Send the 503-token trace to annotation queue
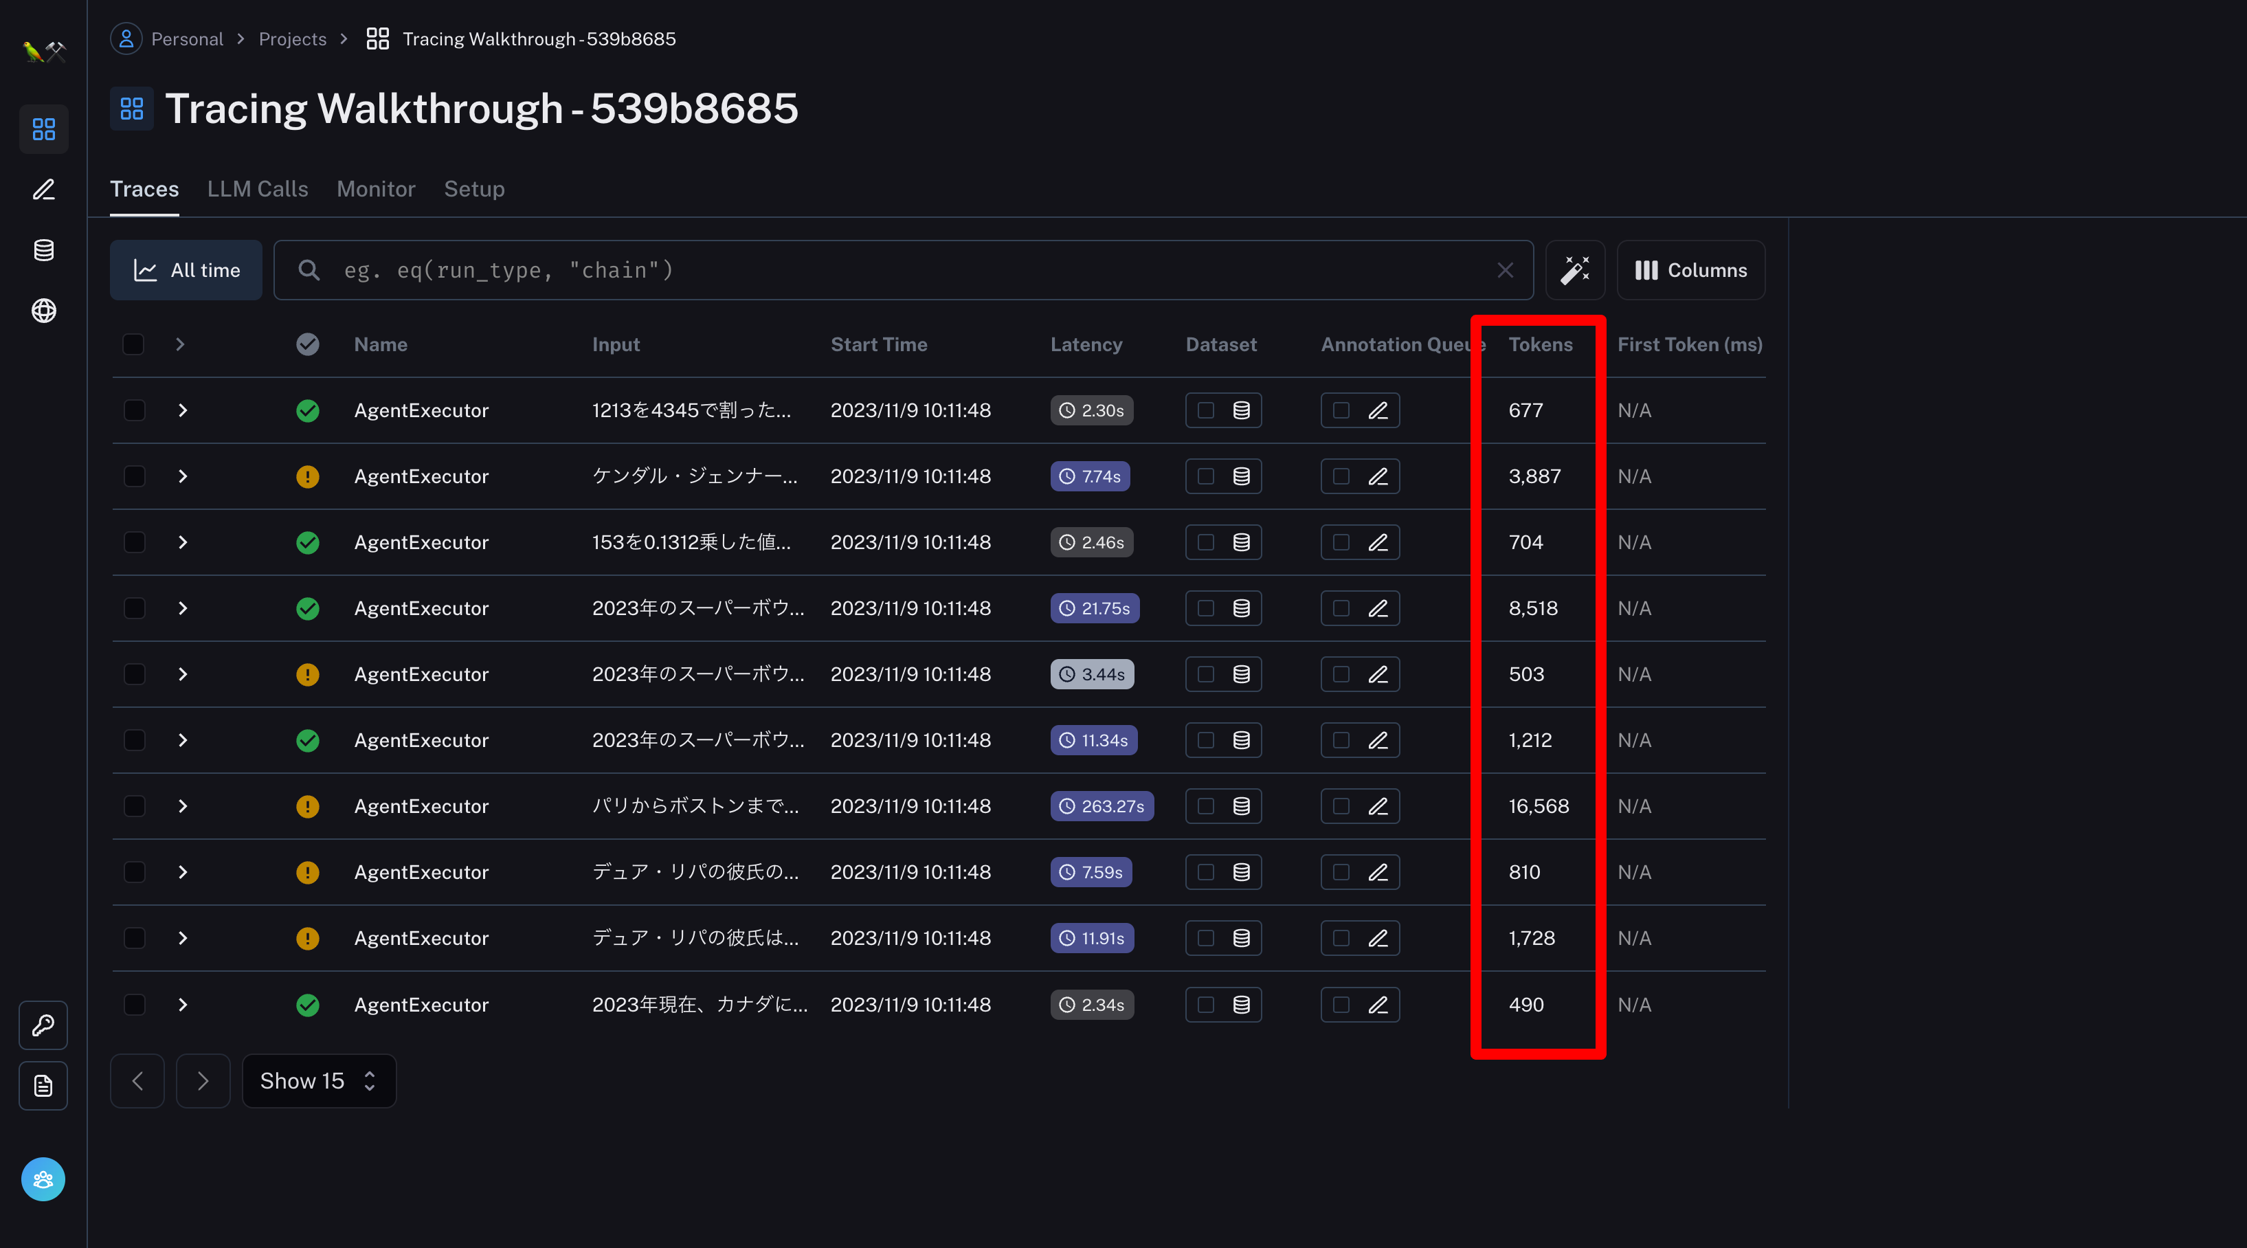 point(1360,674)
